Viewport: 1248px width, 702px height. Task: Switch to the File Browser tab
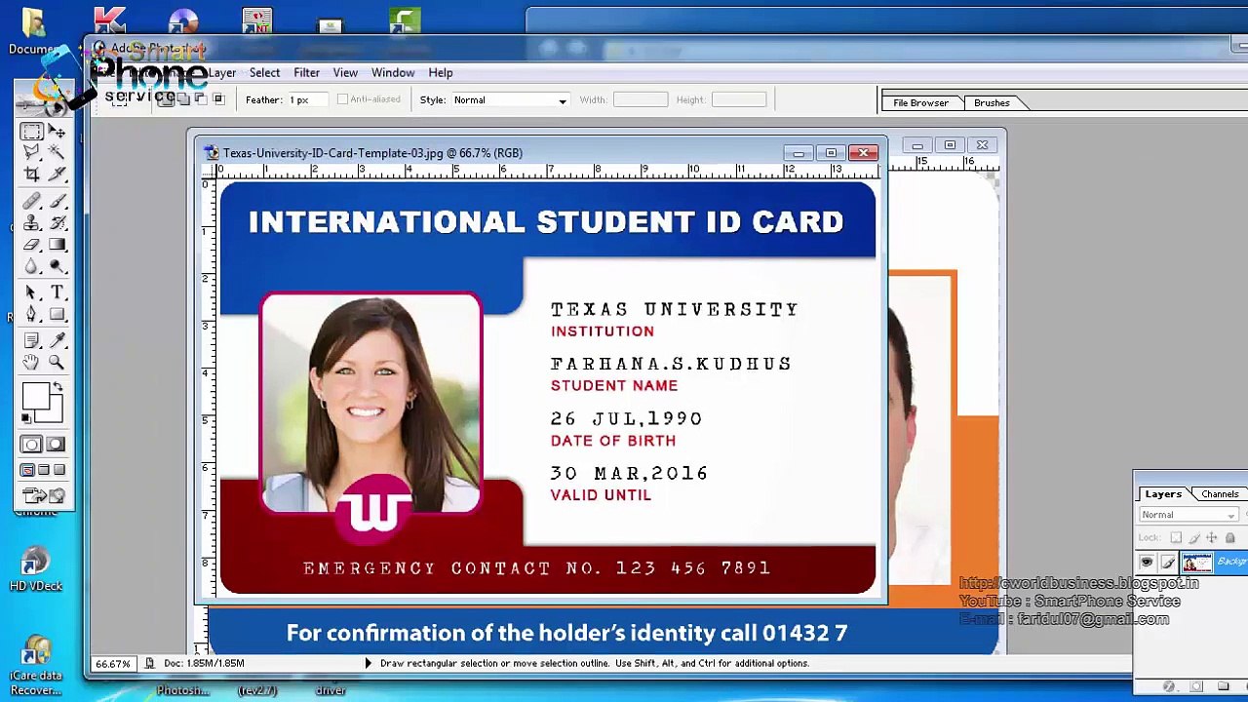pyautogui.click(x=920, y=102)
